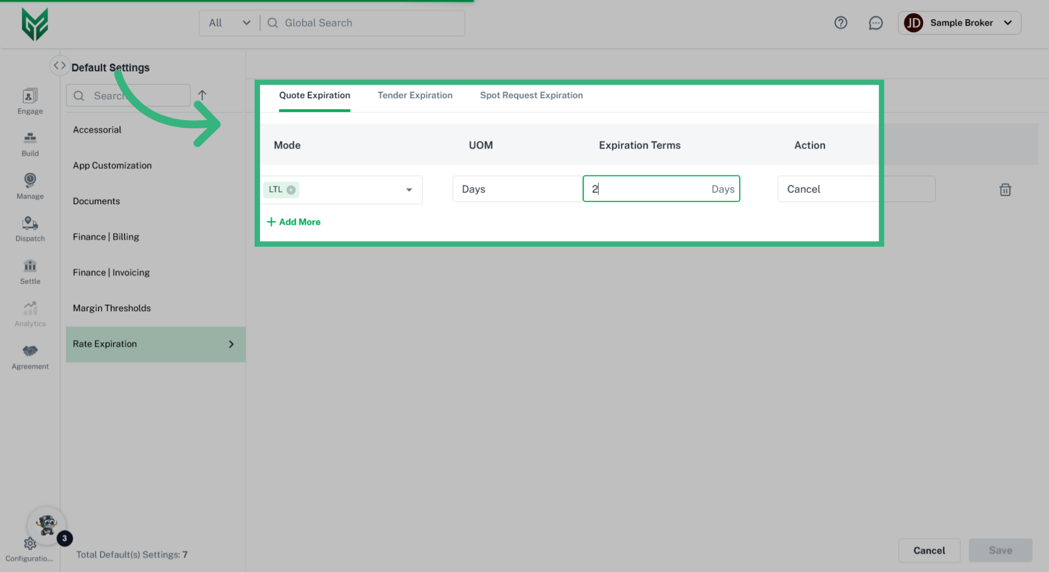Viewport: 1049px width, 572px height.
Task: Click the Add More link
Action: pos(293,222)
